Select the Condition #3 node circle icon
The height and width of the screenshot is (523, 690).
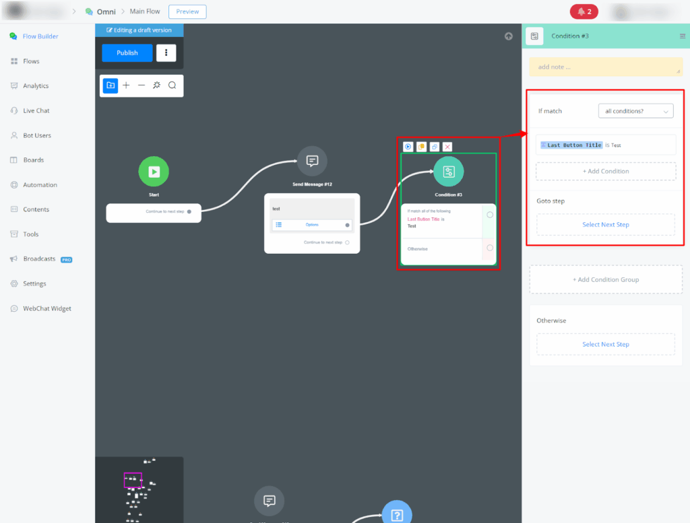pos(448,172)
